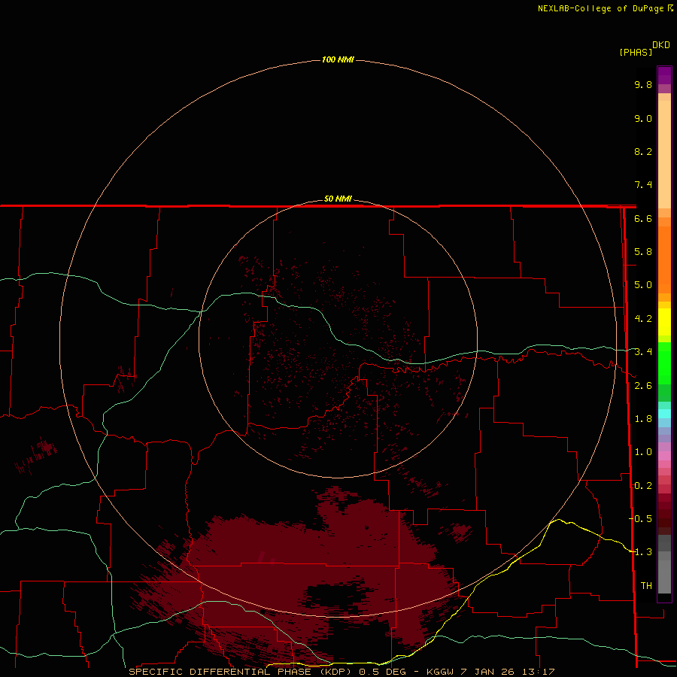This screenshot has height=677, width=677.
Task: Pick the cyan swatch of the color bar
Action: click(x=664, y=414)
